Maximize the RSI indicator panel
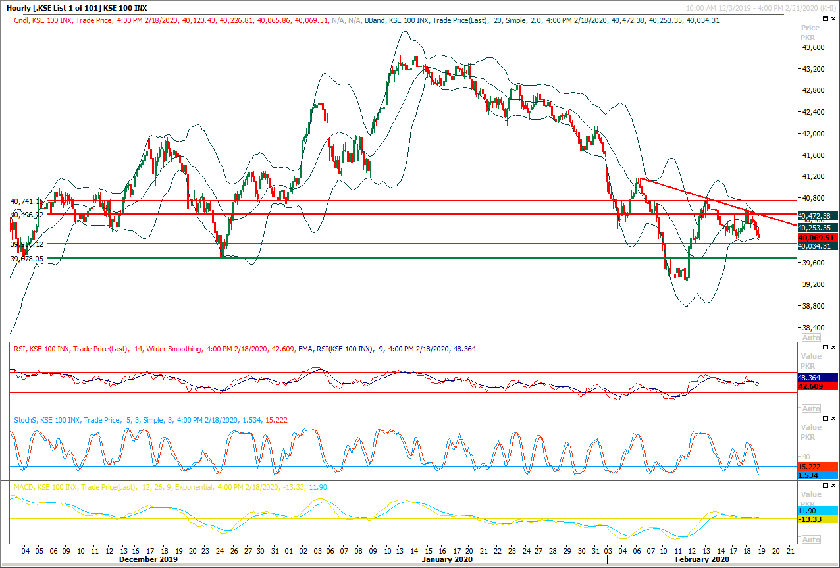840x568 pixels. tap(827, 347)
